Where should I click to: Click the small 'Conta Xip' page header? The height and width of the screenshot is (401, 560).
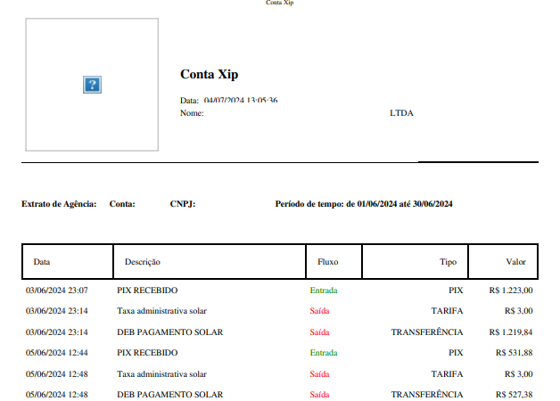pos(280,3)
